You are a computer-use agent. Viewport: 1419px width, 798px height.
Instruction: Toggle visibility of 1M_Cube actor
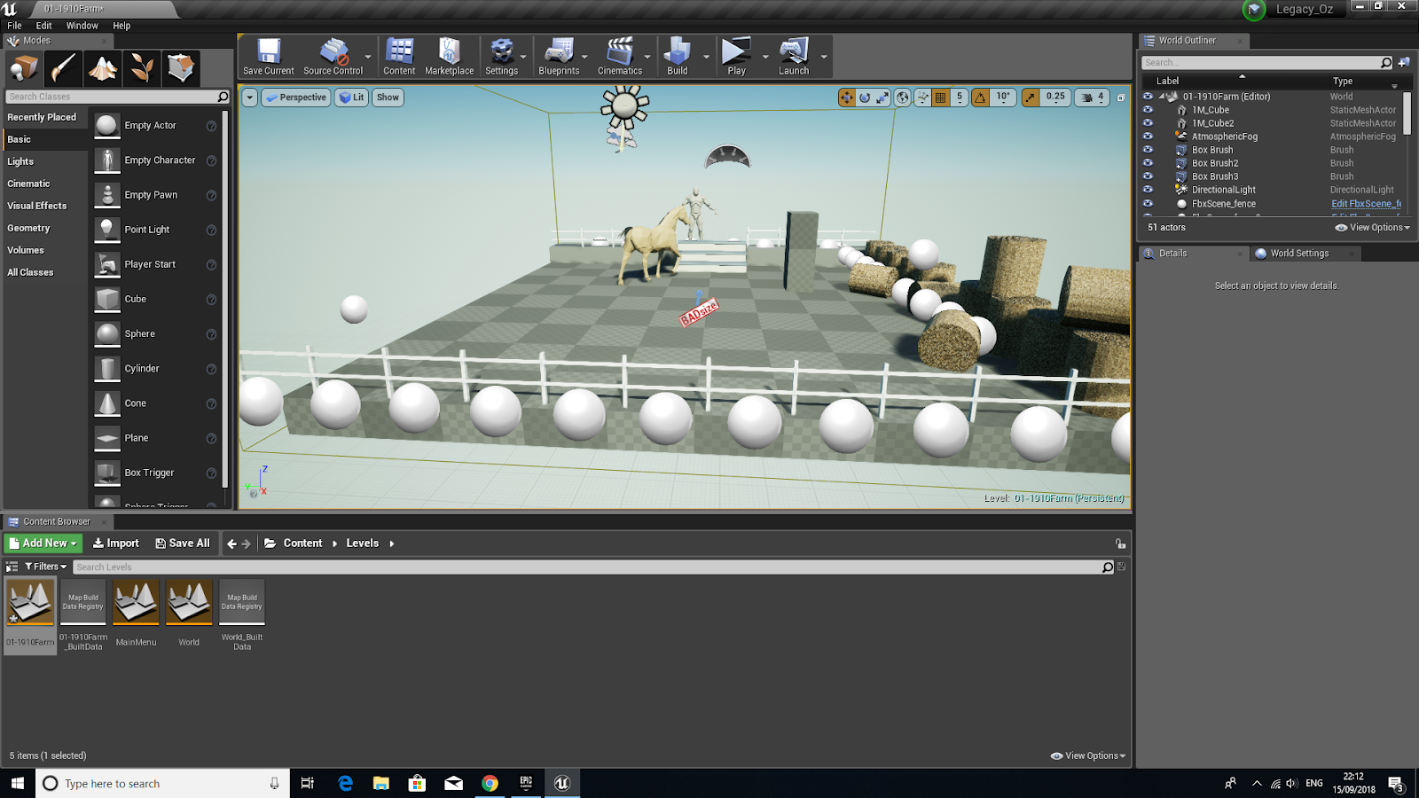1149,110
